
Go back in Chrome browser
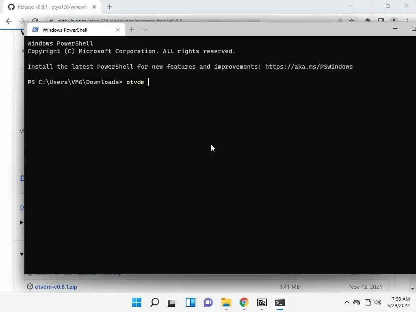pyautogui.click(x=9, y=21)
